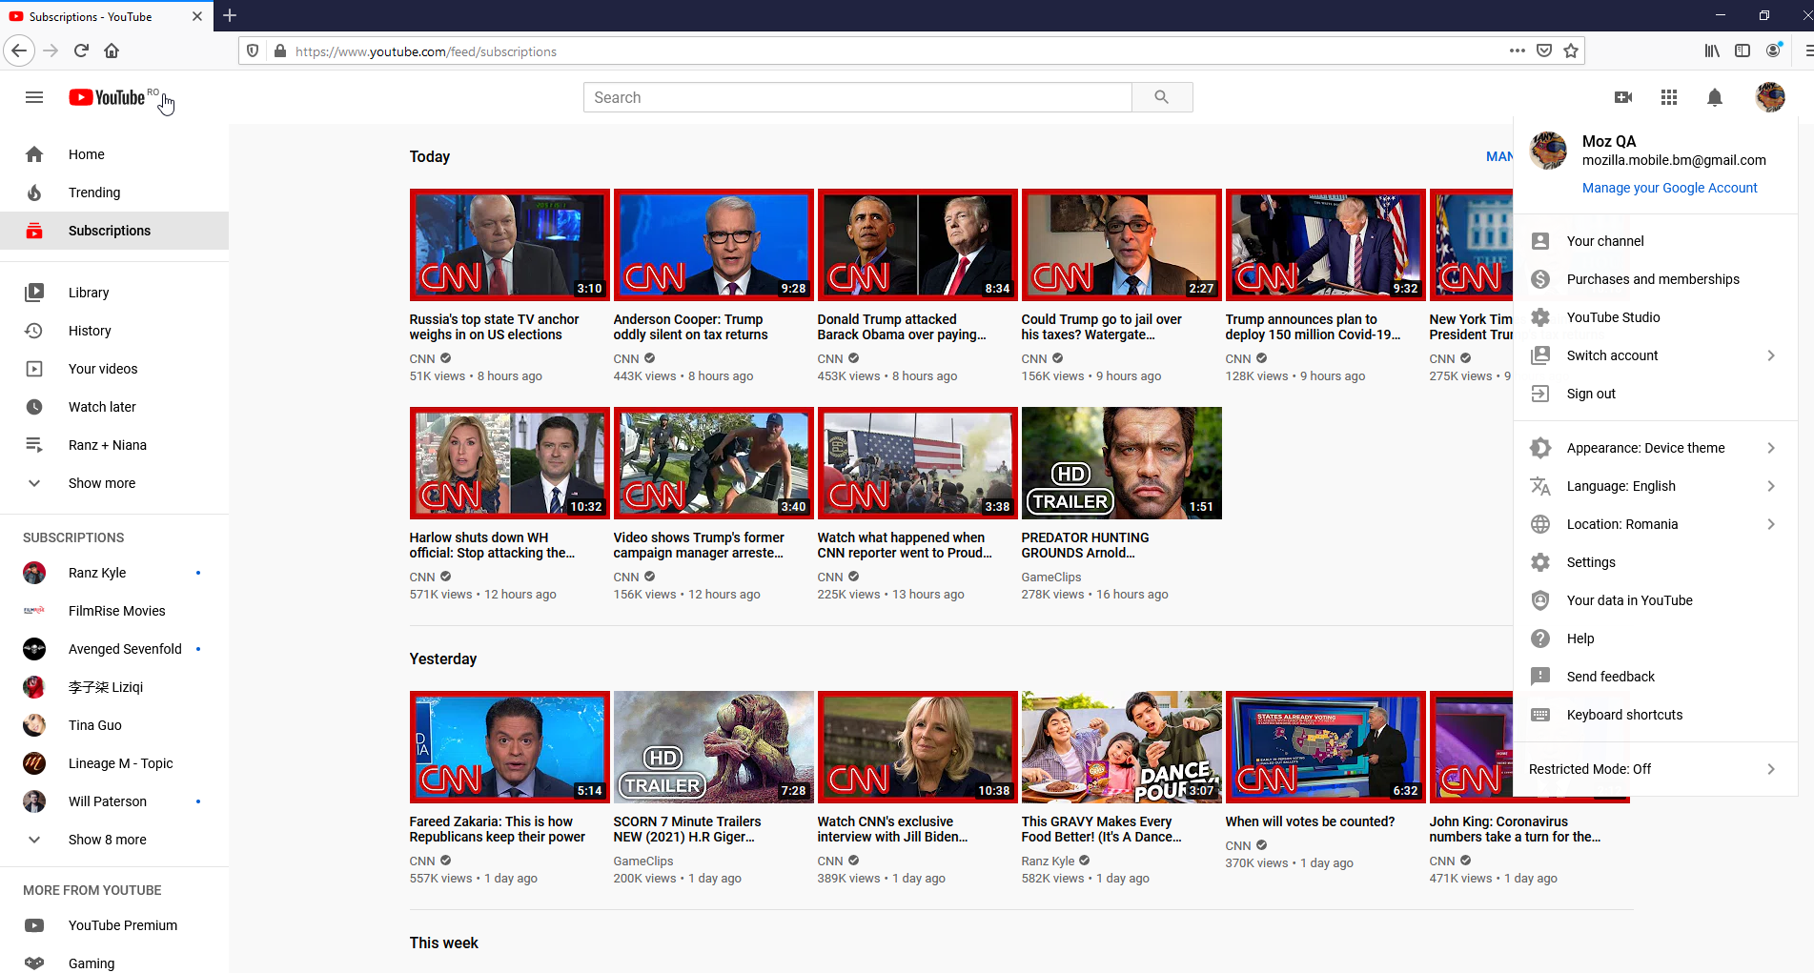The height and width of the screenshot is (973, 1814).
Task: Open Ranz + Niana playlist
Action: (114, 445)
